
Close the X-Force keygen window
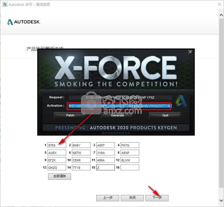point(190,52)
